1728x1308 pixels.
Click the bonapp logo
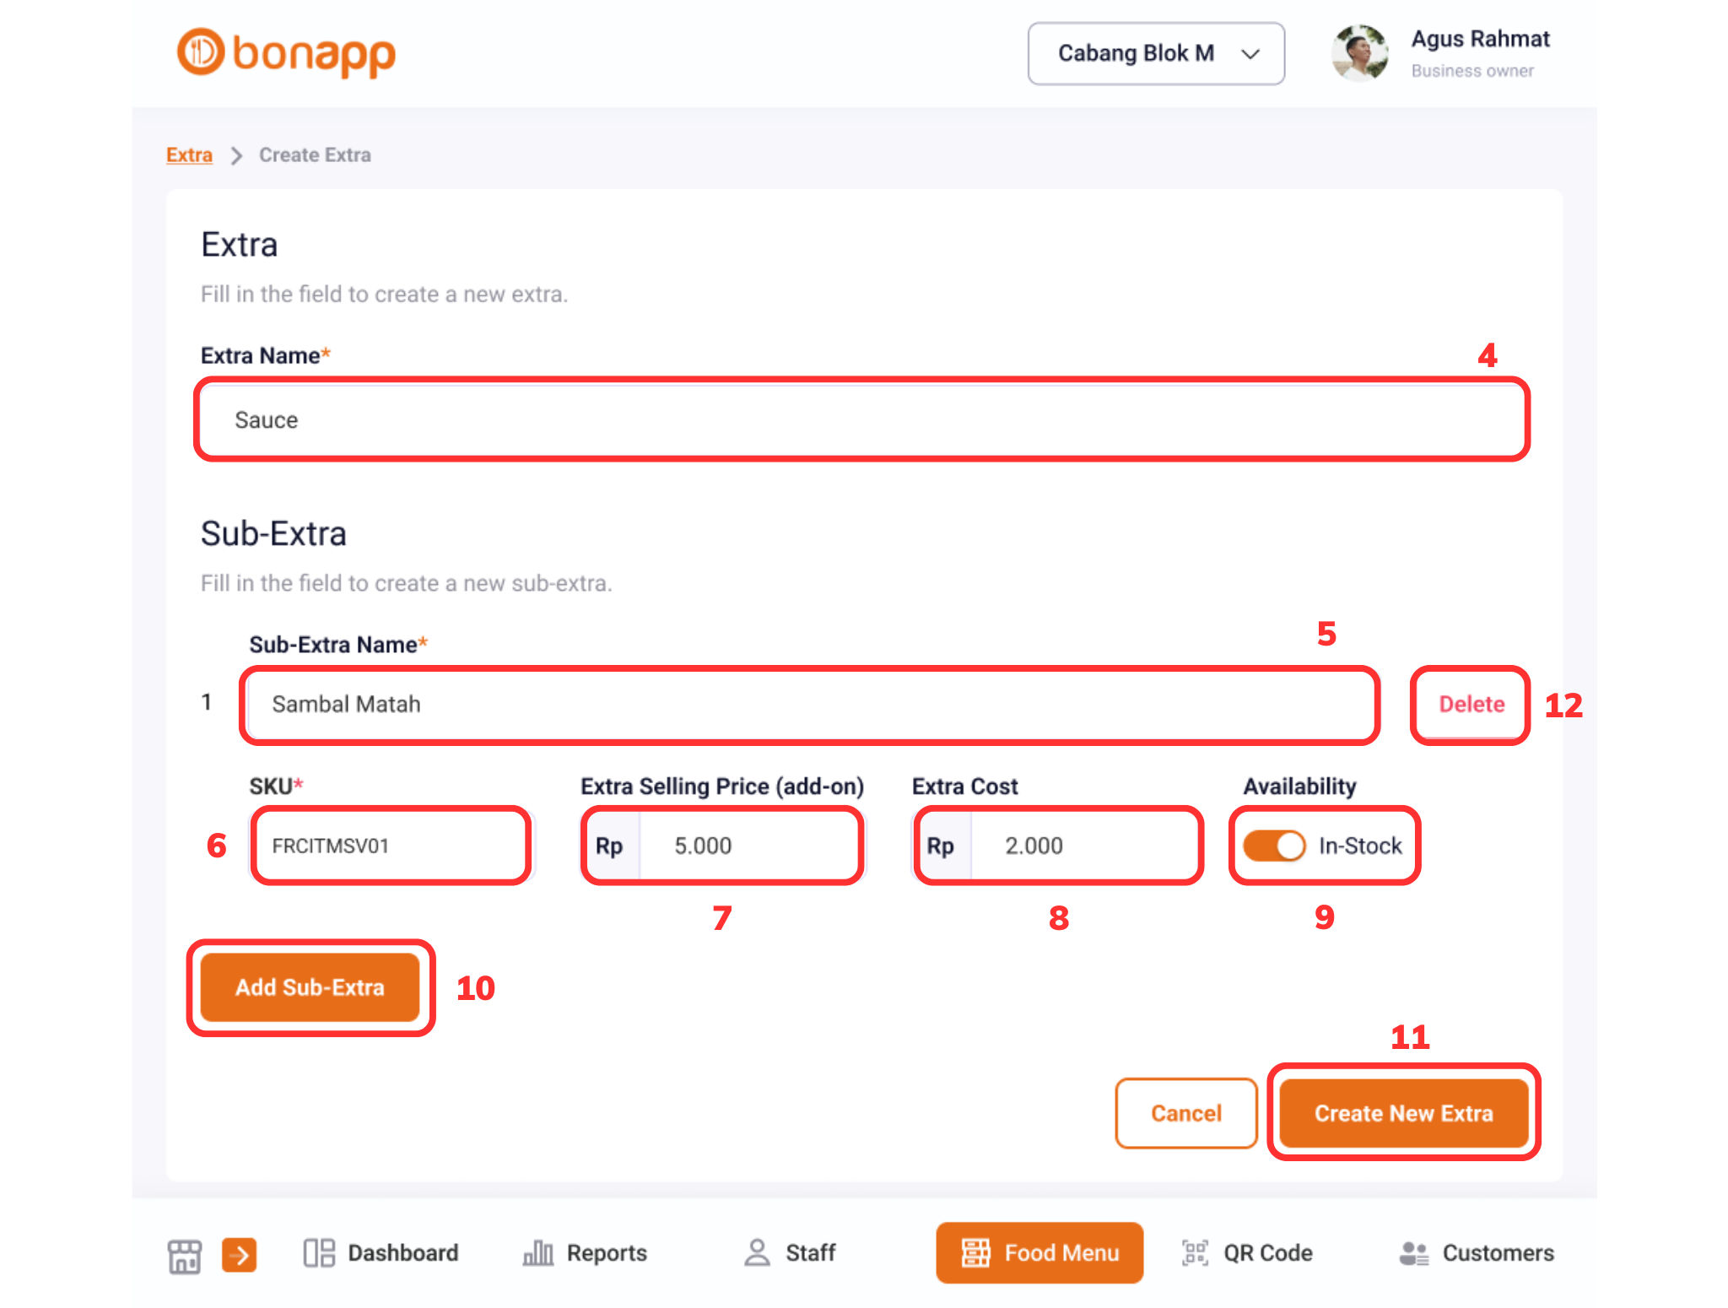click(287, 53)
